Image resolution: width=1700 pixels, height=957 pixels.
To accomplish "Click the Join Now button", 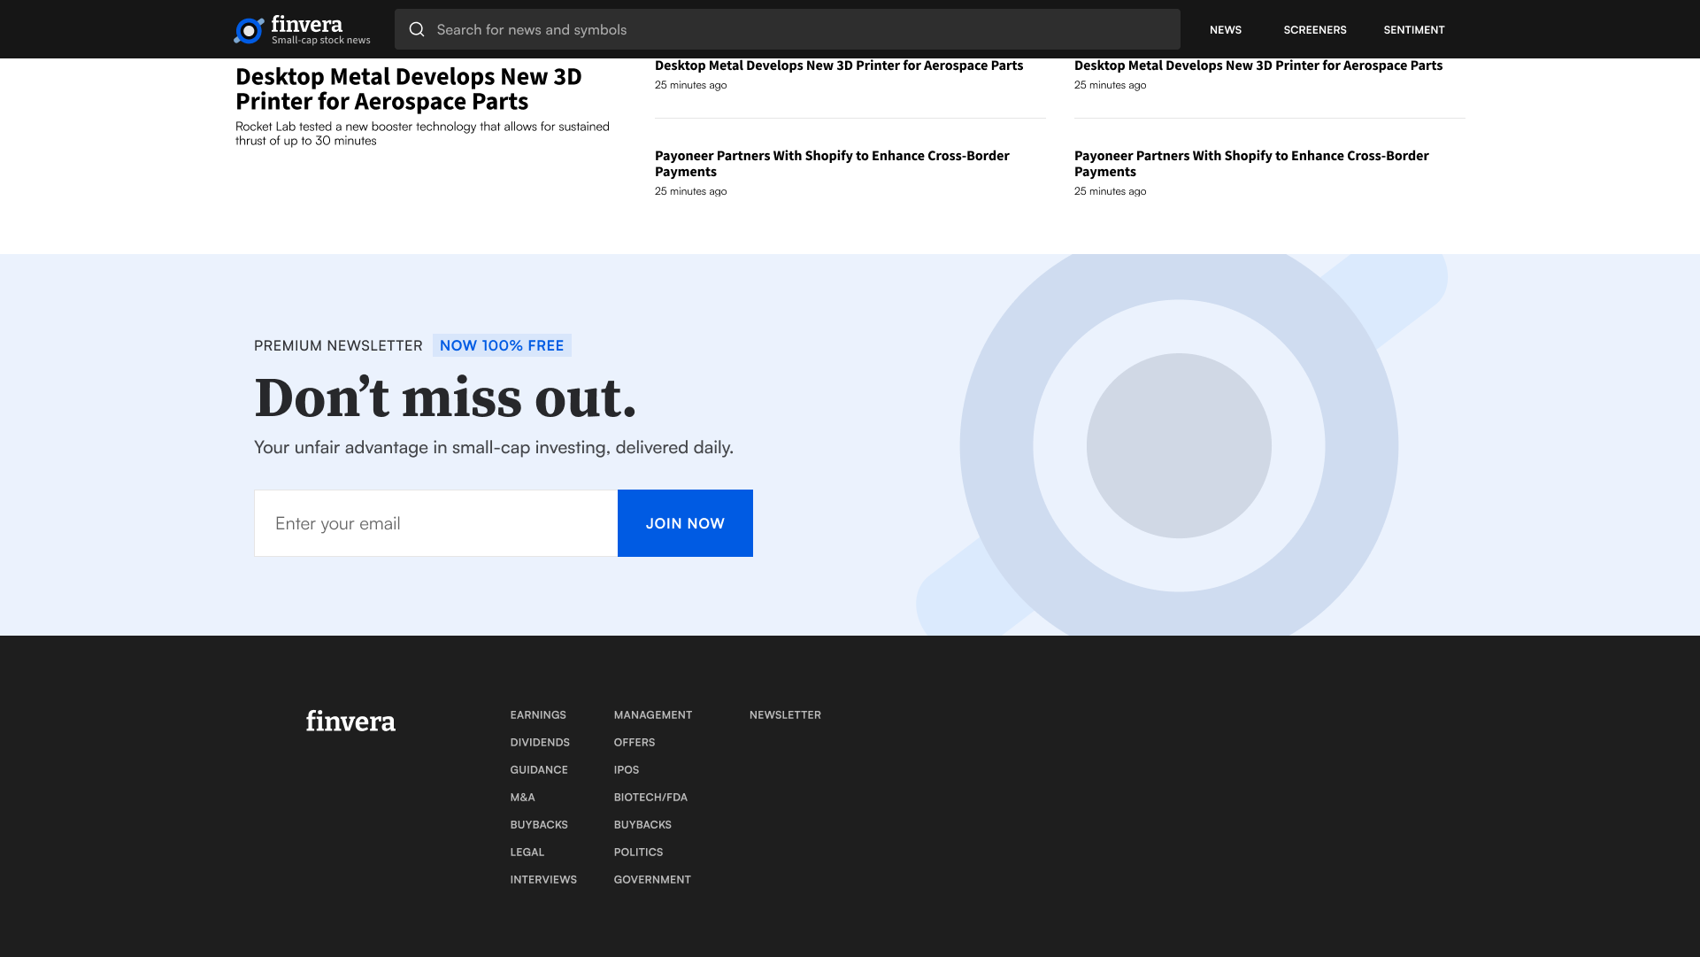I will pos(685,523).
